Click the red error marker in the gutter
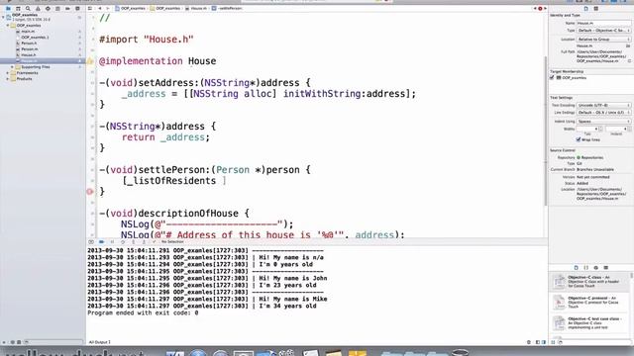Screen dimensions: 634x356 (90, 192)
